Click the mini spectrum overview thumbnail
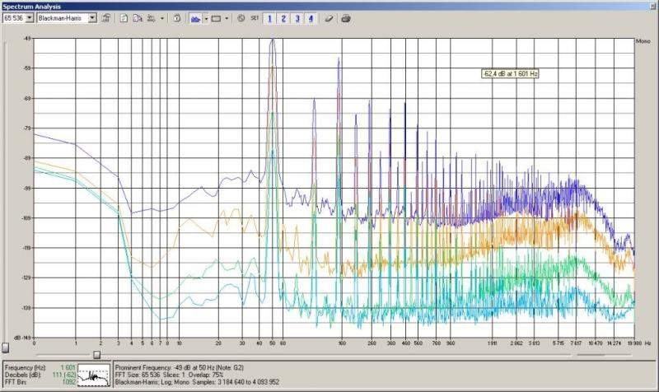This screenshot has width=659, height=392. (94, 375)
